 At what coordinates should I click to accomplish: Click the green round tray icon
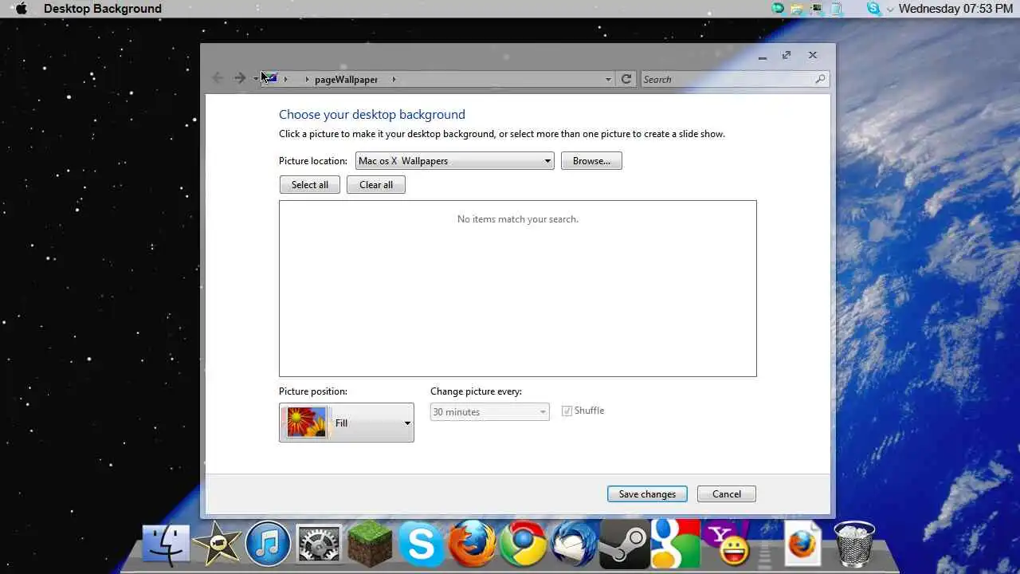click(x=779, y=9)
